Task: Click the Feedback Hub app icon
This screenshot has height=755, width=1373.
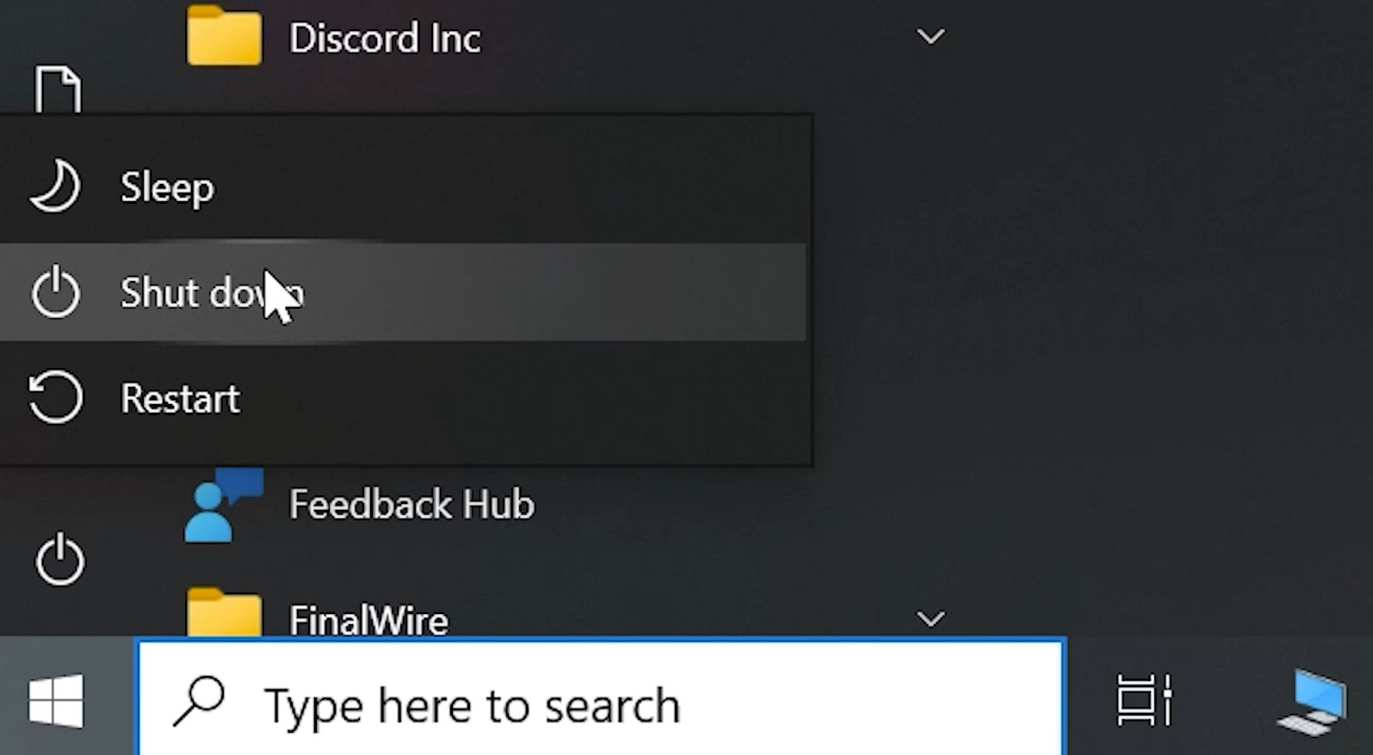Action: 223,505
